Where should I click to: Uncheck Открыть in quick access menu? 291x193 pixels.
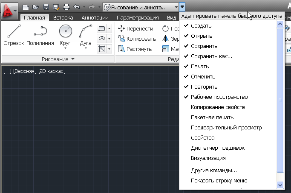coord(228,36)
